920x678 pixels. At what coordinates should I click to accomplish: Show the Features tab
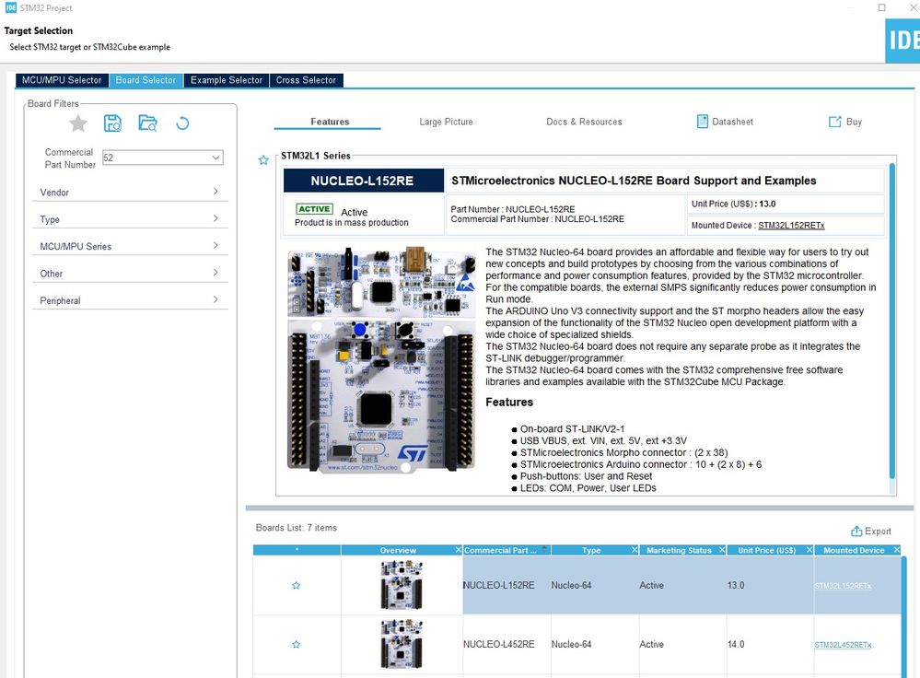pos(330,122)
